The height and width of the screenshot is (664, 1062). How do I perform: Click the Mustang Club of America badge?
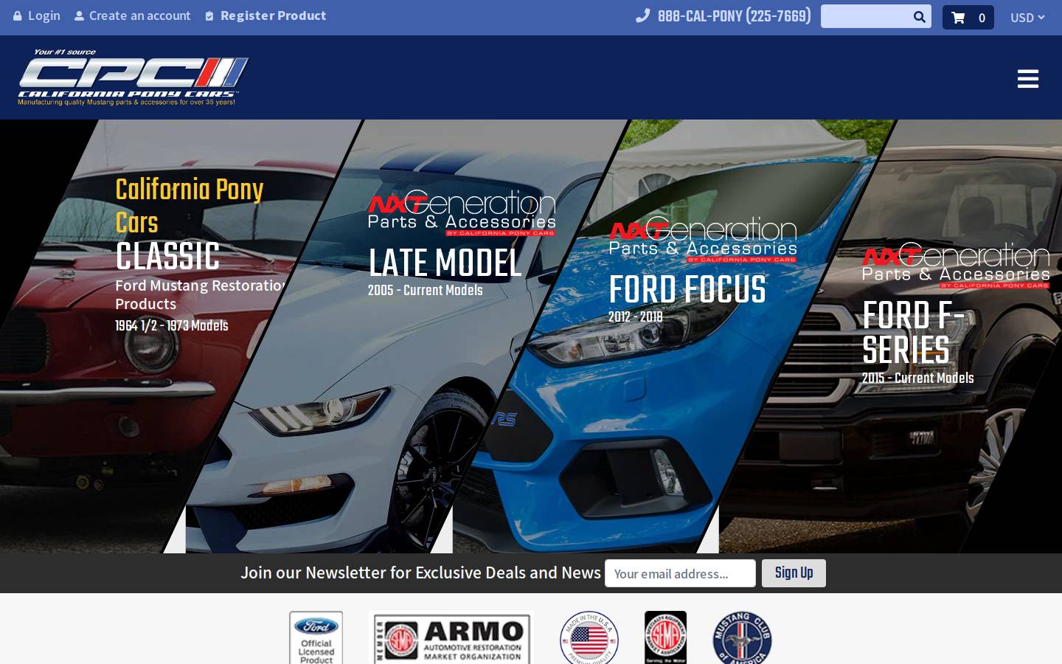pyautogui.click(x=742, y=638)
